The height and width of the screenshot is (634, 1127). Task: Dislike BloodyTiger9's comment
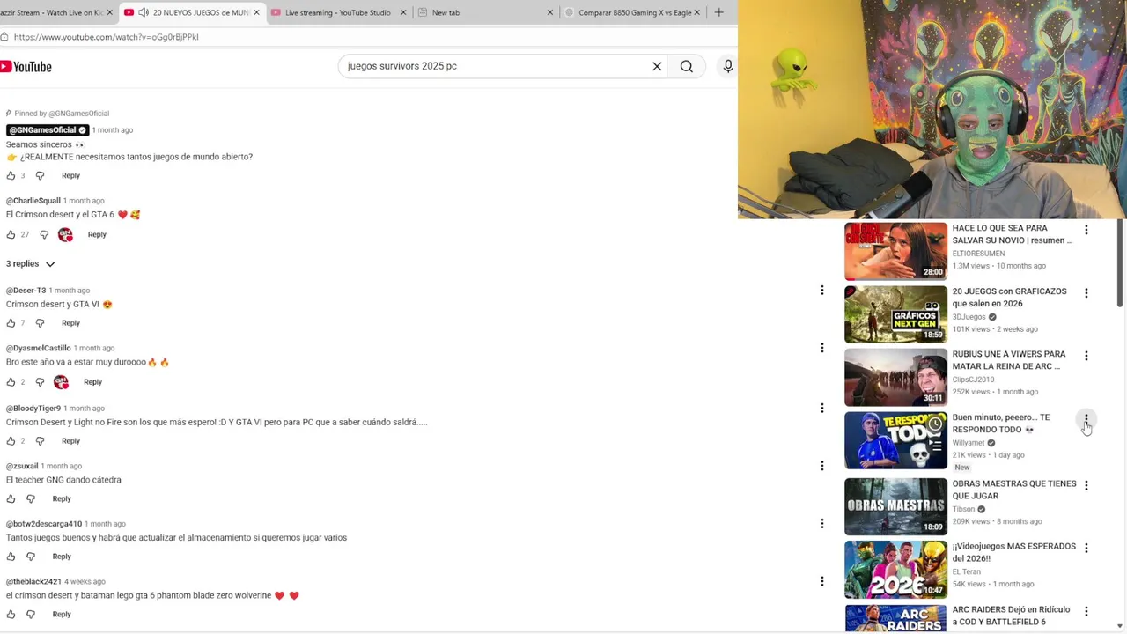tap(40, 441)
